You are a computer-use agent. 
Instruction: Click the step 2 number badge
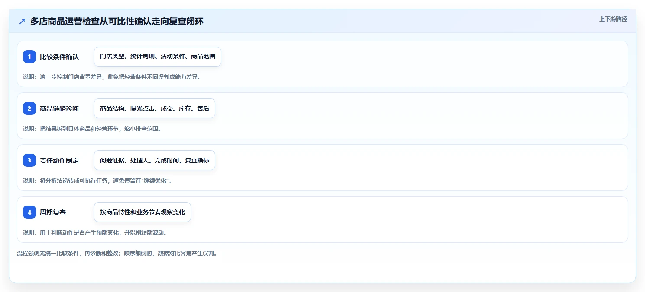pyautogui.click(x=29, y=108)
